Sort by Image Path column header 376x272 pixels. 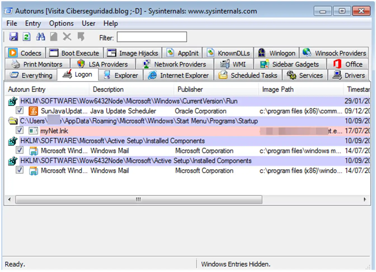(301, 89)
